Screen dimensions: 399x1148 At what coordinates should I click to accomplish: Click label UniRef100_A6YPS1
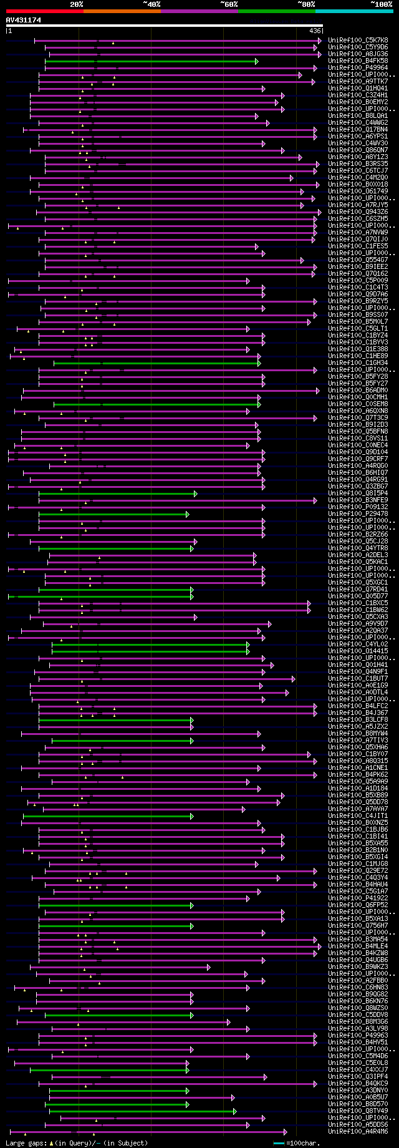[x=358, y=136]
